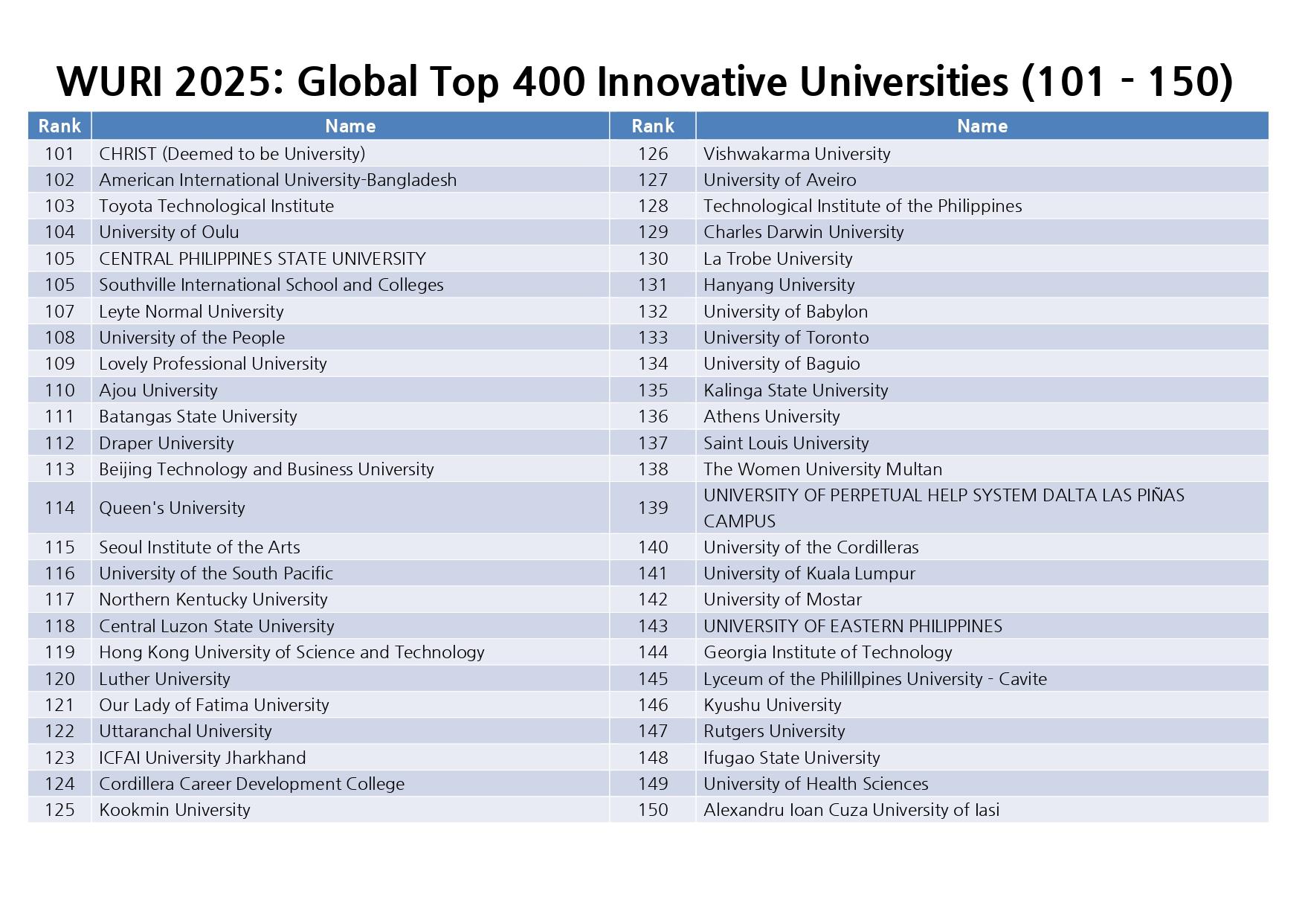Viewport: 1305px width, 923px height.
Task: Select University of Aveiro
Action: [x=780, y=180]
